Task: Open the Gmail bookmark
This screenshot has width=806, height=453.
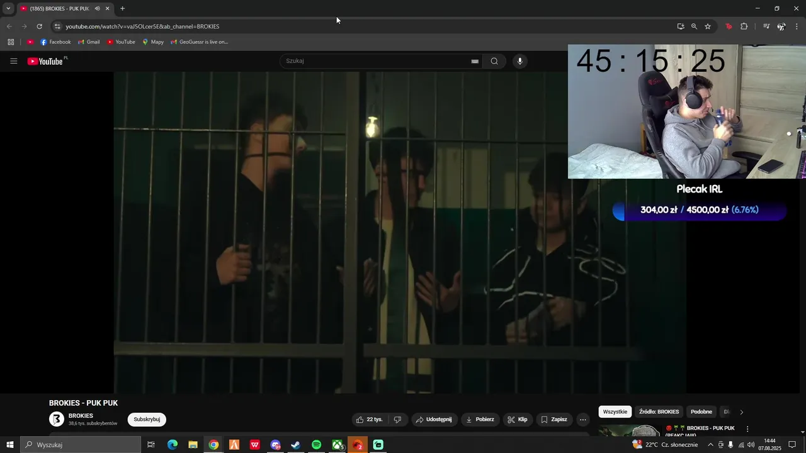Action: [x=89, y=42]
